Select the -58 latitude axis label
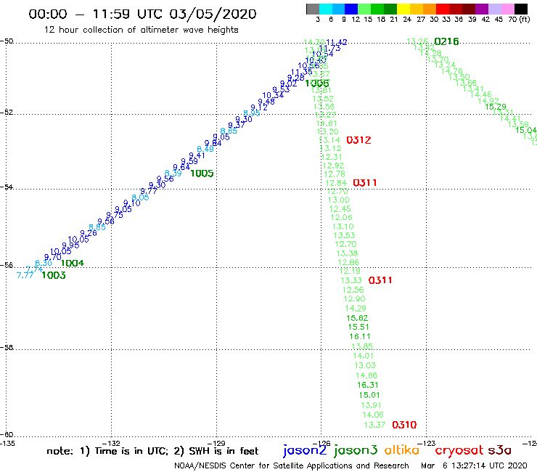The height and width of the screenshot is (472, 537). click(x=7, y=347)
